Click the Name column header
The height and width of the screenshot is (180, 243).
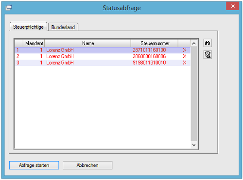(x=88, y=43)
